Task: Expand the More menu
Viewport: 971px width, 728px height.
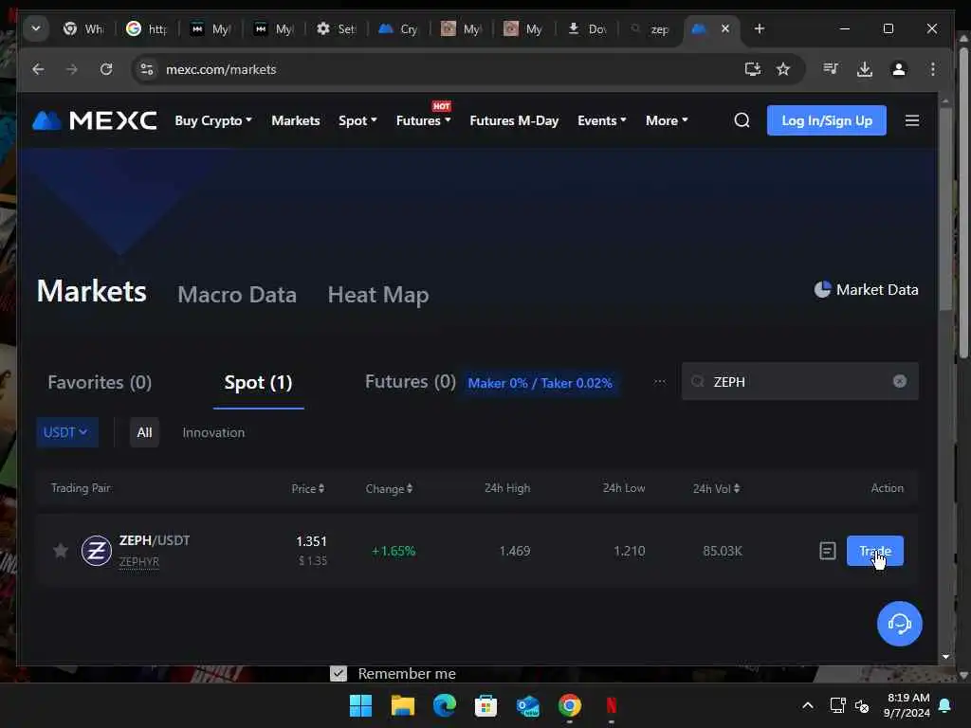Action: click(x=667, y=120)
